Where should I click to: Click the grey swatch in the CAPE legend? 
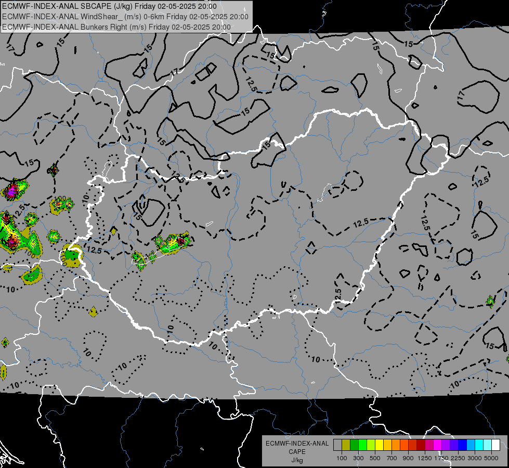coord(337,445)
